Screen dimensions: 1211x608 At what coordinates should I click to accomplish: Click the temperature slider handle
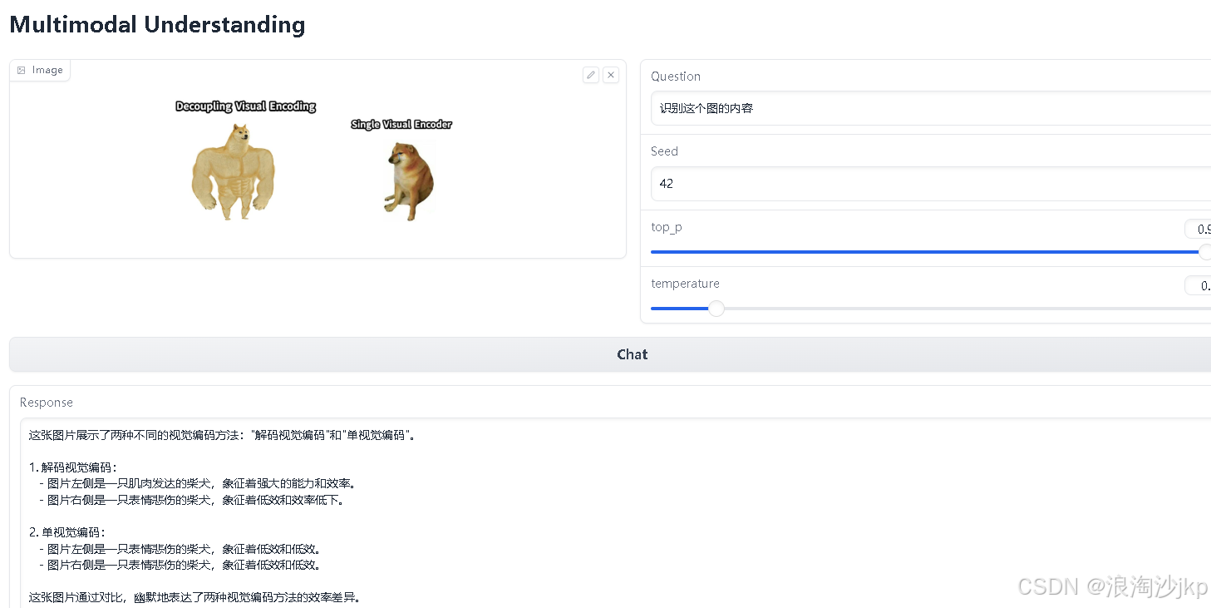coord(716,309)
